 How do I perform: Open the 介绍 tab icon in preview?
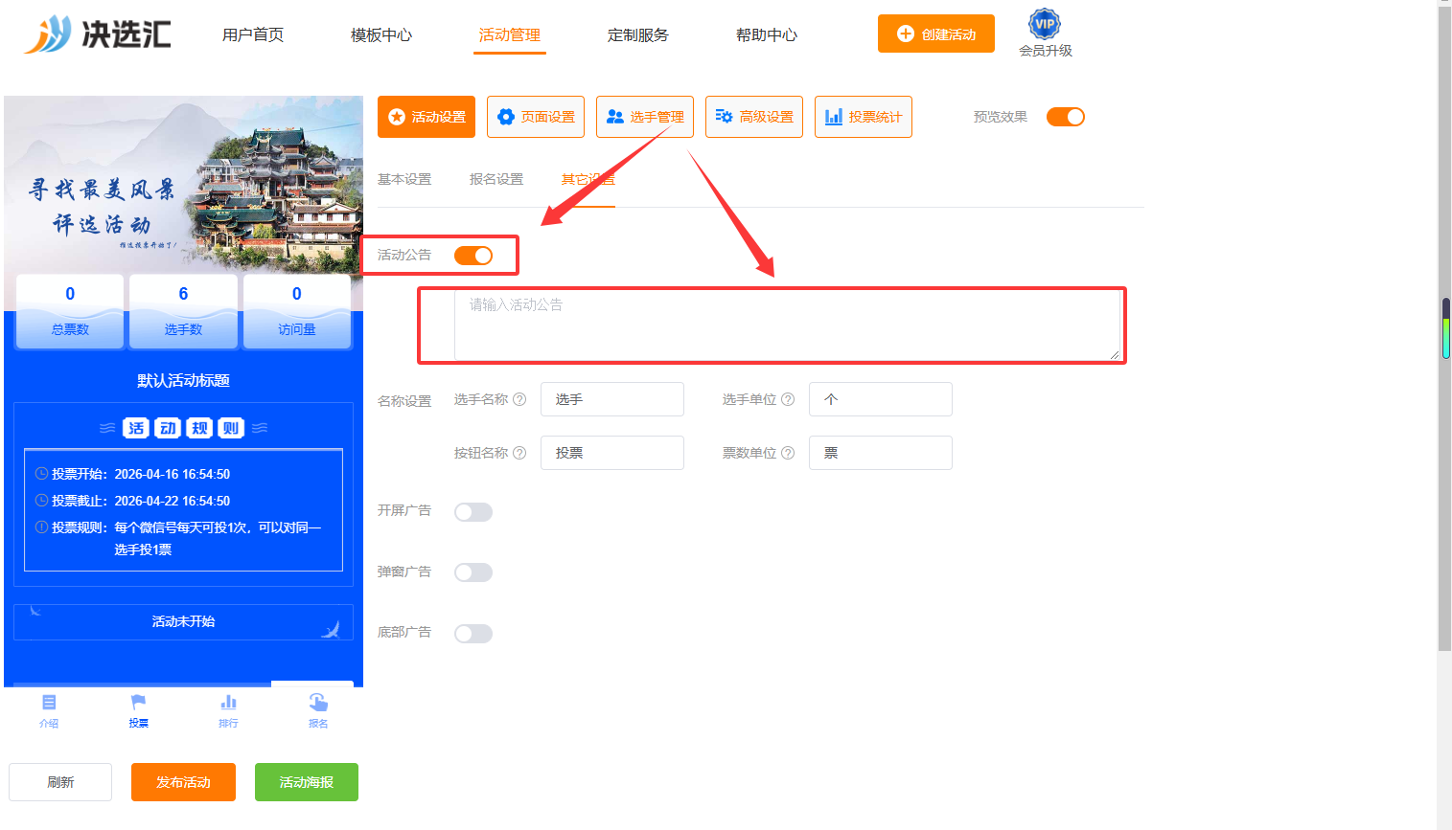tap(49, 703)
